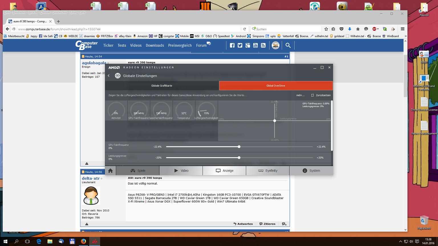Click ComputerBase user avatar icon

tap(275, 45)
